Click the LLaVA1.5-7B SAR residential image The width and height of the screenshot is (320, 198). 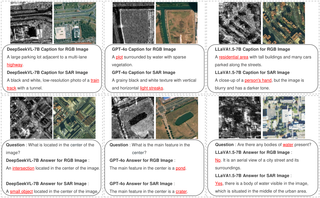240,23
